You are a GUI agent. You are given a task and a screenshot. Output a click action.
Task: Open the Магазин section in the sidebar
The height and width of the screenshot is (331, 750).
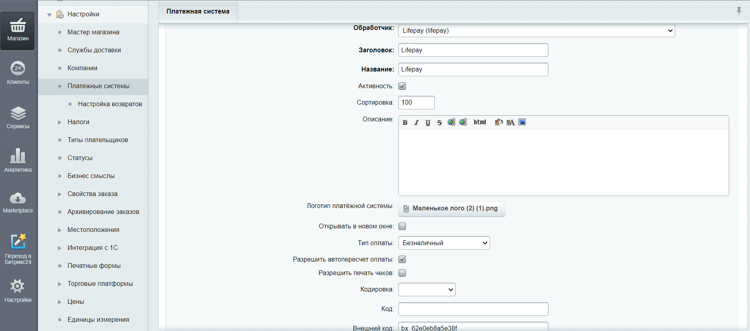coord(18,31)
